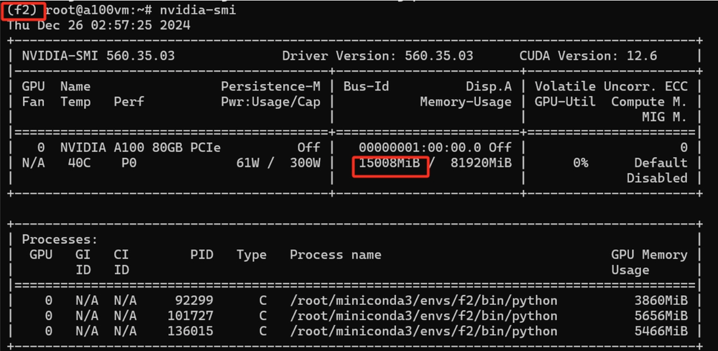Click the MIG M. header label
This screenshot has height=351, width=718.
pos(665,118)
